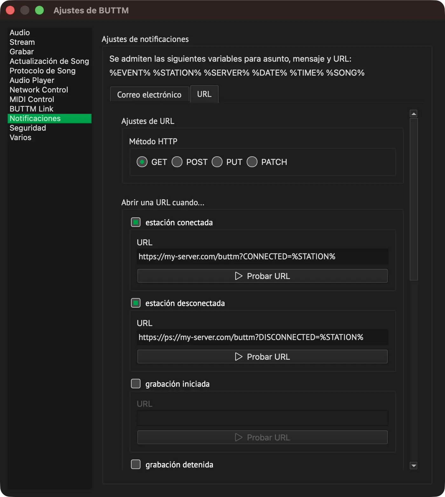445x497 pixels.
Task: Select the URL tab
Action: (204, 94)
